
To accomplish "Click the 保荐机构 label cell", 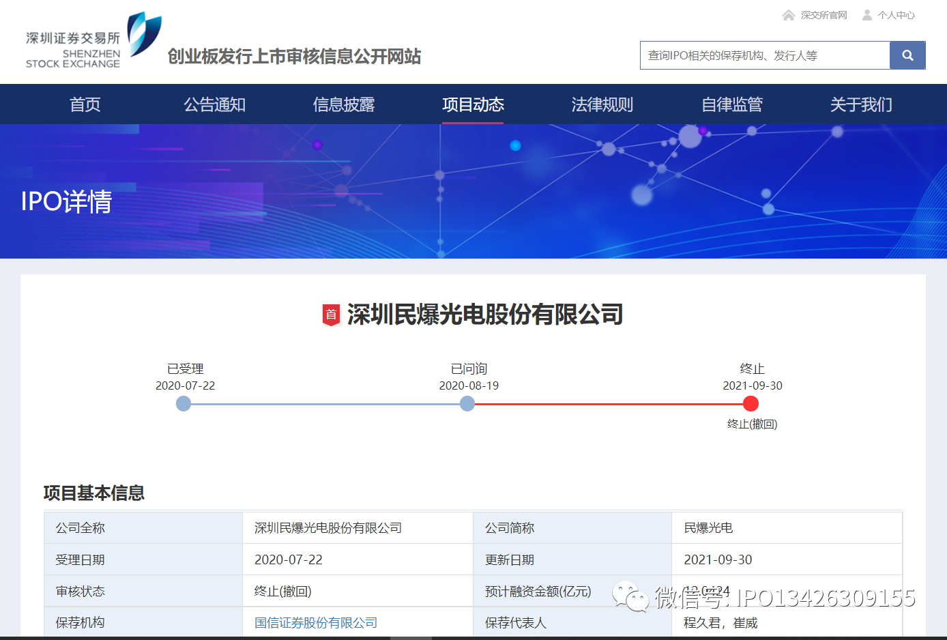I will [x=143, y=622].
